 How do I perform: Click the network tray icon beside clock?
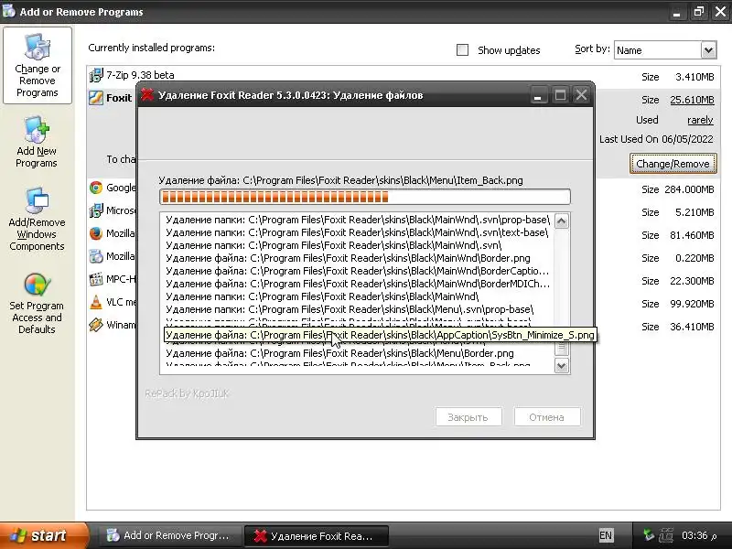coord(666,535)
